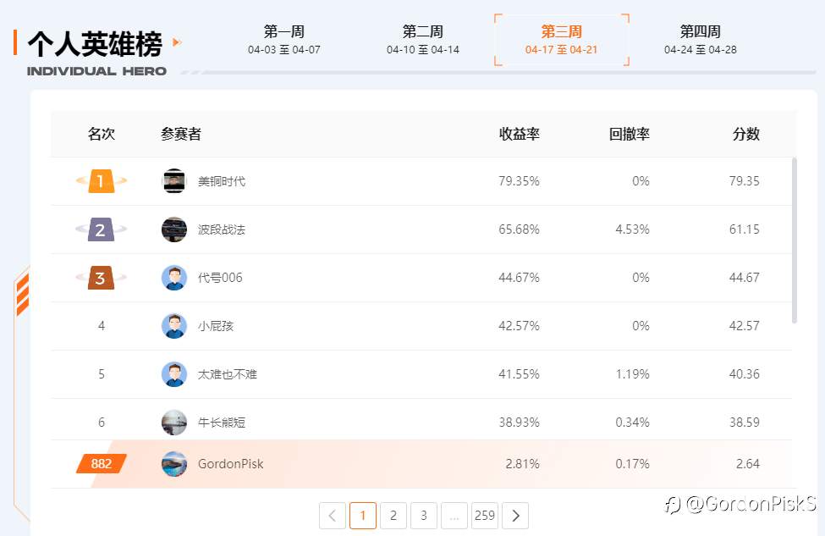This screenshot has height=536, width=825.
Task: Click the gold rank 1 badge
Action: (x=101, y=181)
